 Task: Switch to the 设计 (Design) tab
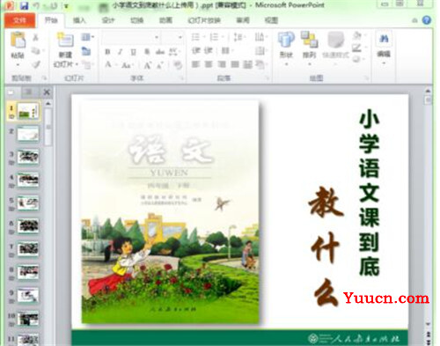(108, 20)
